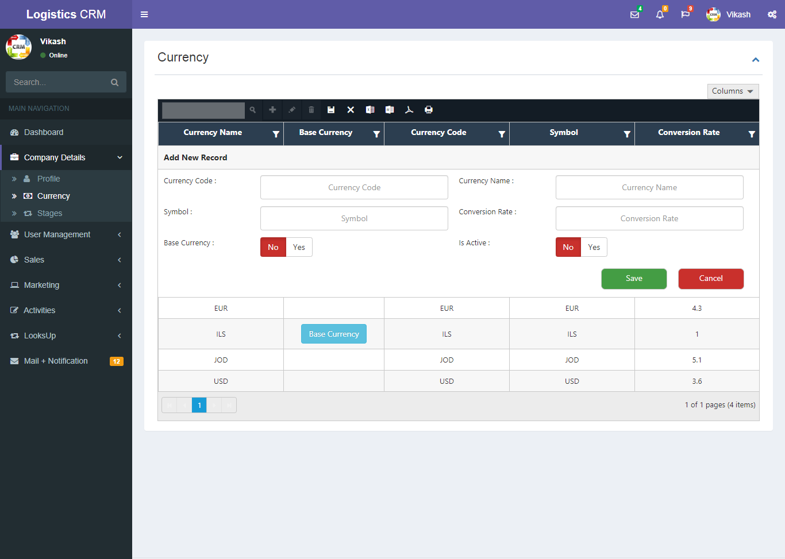Screen dimensions: 785x559
Task: Filter the Currency Name column
Action: coord(276,133)
